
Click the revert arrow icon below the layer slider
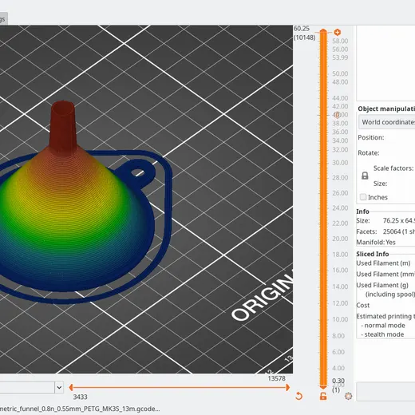point(298,396)
